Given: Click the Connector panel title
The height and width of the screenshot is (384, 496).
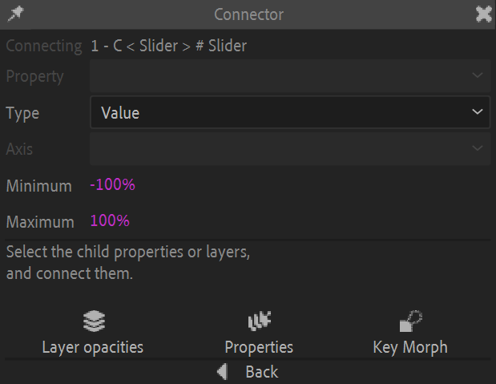Looking at the screenshot, I should coord(248,14).
